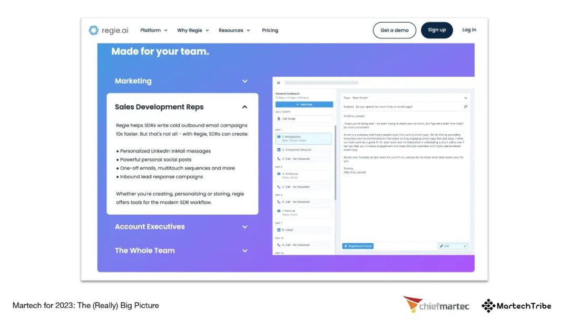The height and width of the screenshot is (320, 569).
Task: Collapse the Sales Development Reps section
Action: tap(181, 107)
